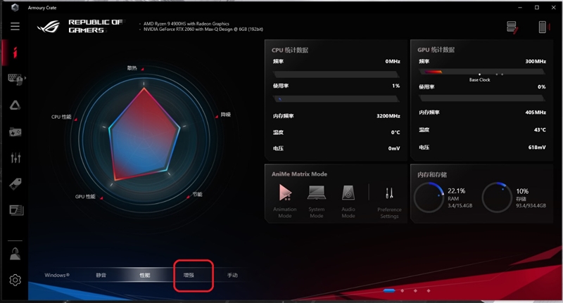
Task: Click the pentagon performance radar chart
Action: (x=144, y=134)
